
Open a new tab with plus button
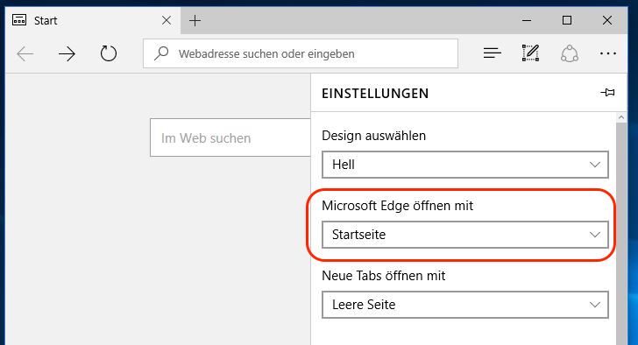point(195,20)
